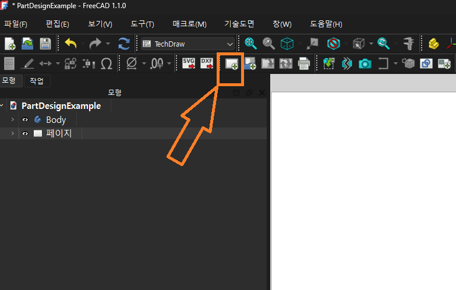Screen dimensions: 456x290
Task: Open dropdown beside box-selection cube icon
Action: pos(371,44)
